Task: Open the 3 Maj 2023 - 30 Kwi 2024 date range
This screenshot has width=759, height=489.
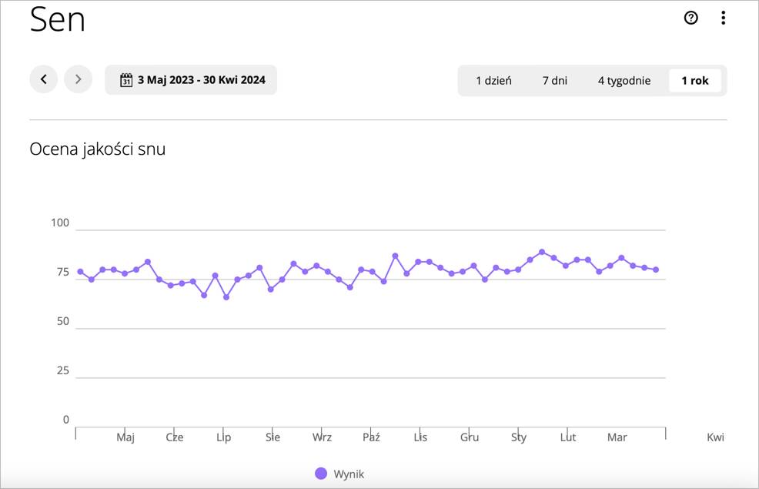Action: click(201, 80)
